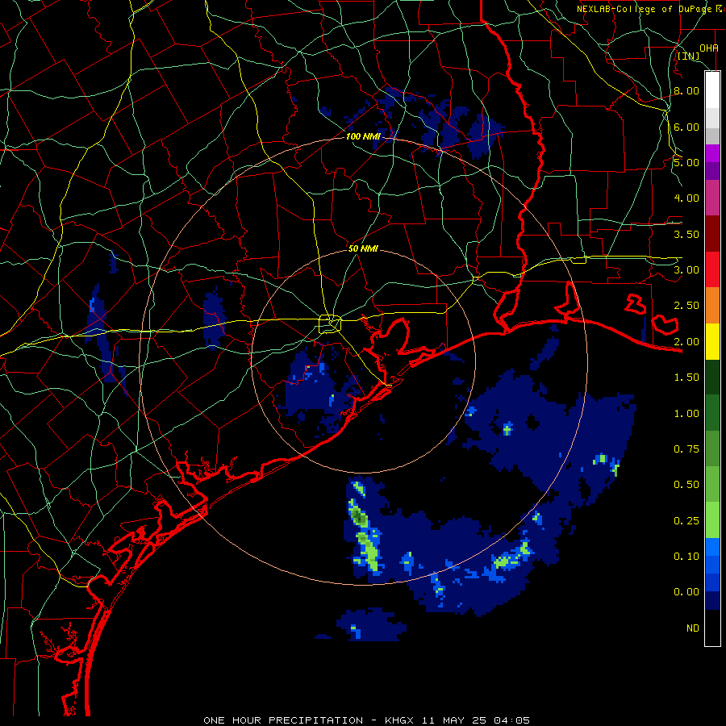Click the '100 NMI' range ring label

click(x=364, y=136)
